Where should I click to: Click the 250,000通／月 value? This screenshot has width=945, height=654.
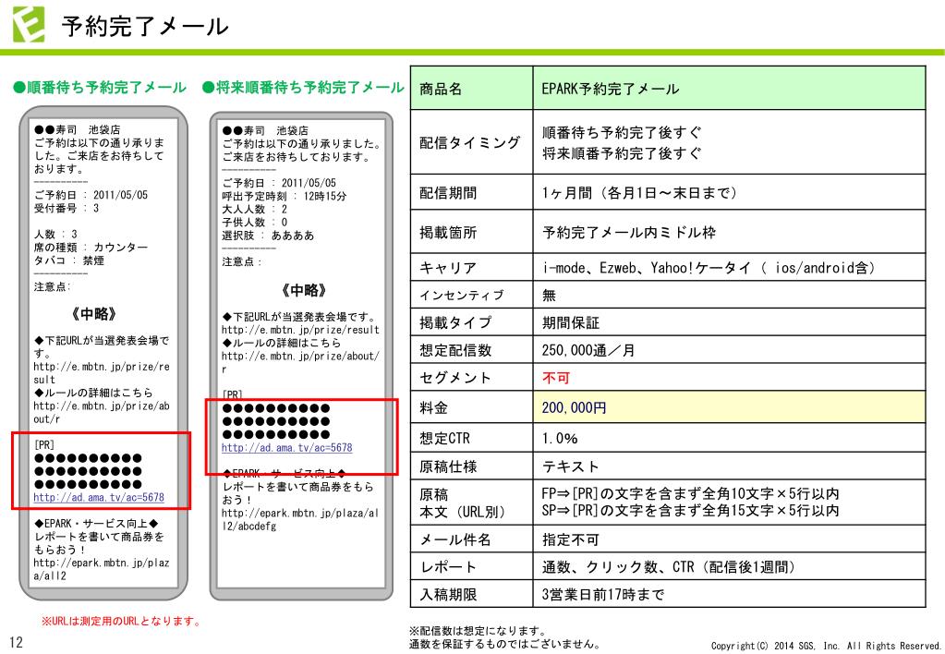pyautogui.click(x=588, y=349)
